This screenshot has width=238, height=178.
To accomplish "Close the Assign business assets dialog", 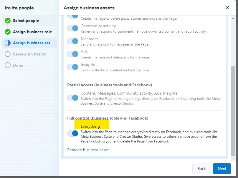I will (227, 8).
